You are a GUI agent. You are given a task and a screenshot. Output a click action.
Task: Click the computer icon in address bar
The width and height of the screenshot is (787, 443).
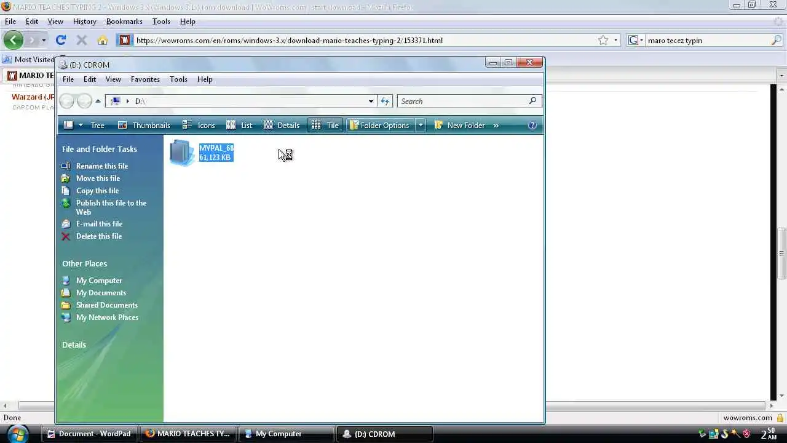tap(115, 101)
